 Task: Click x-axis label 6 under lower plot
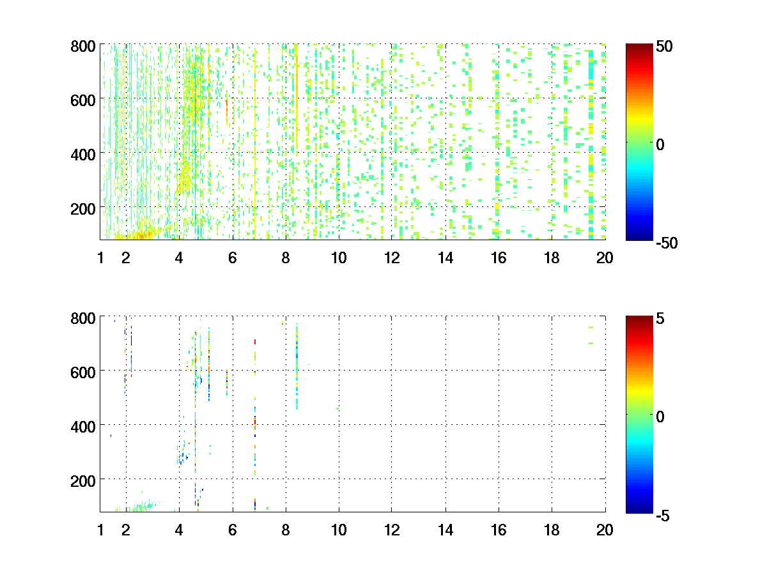233,530
